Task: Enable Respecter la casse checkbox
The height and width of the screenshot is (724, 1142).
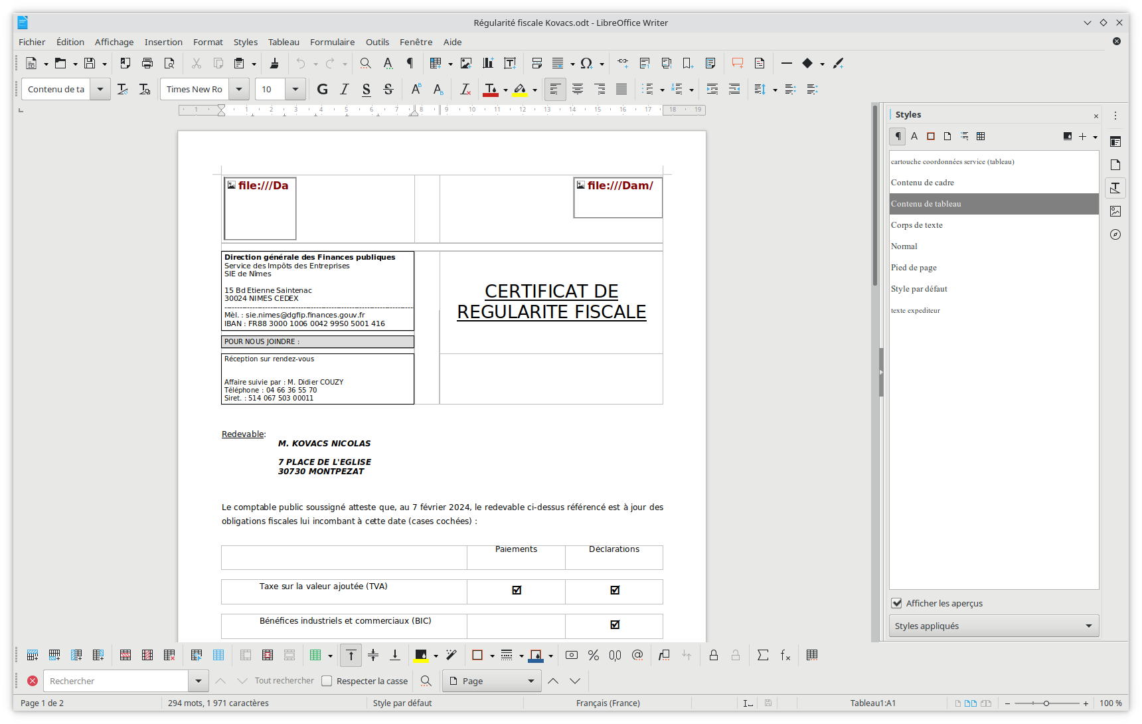Action: point(327,681)
